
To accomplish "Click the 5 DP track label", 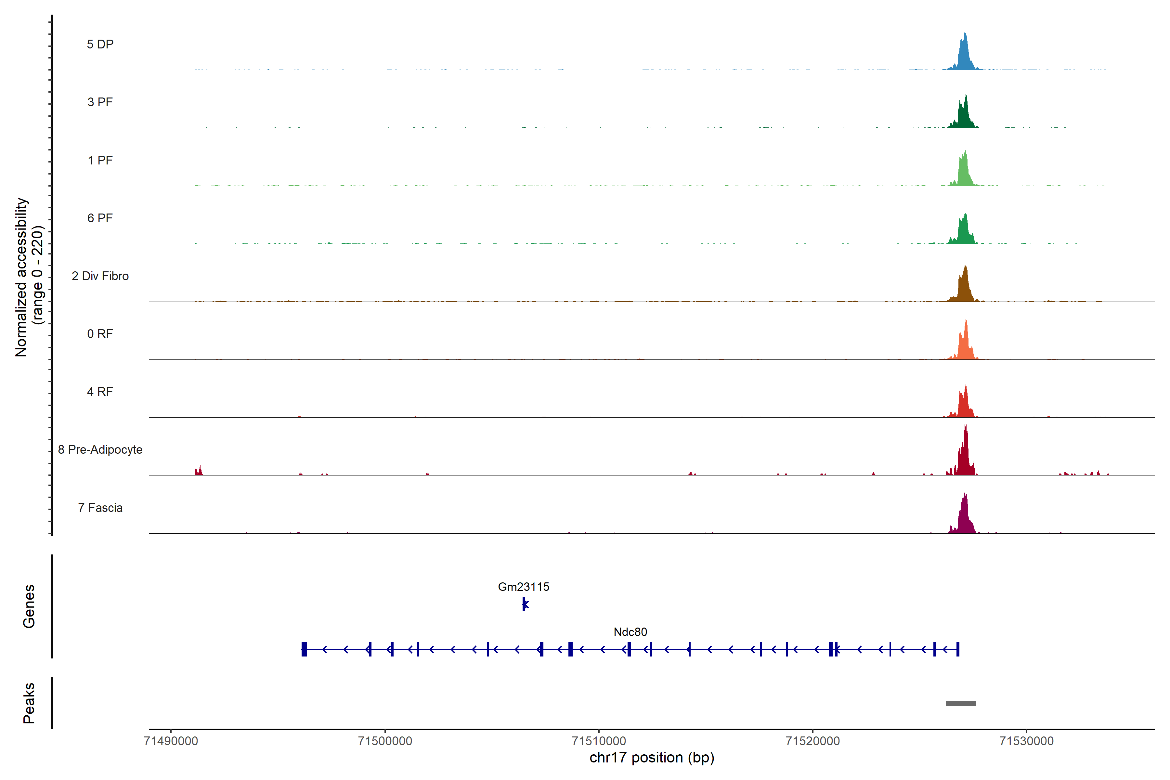I will pos(100,44).
